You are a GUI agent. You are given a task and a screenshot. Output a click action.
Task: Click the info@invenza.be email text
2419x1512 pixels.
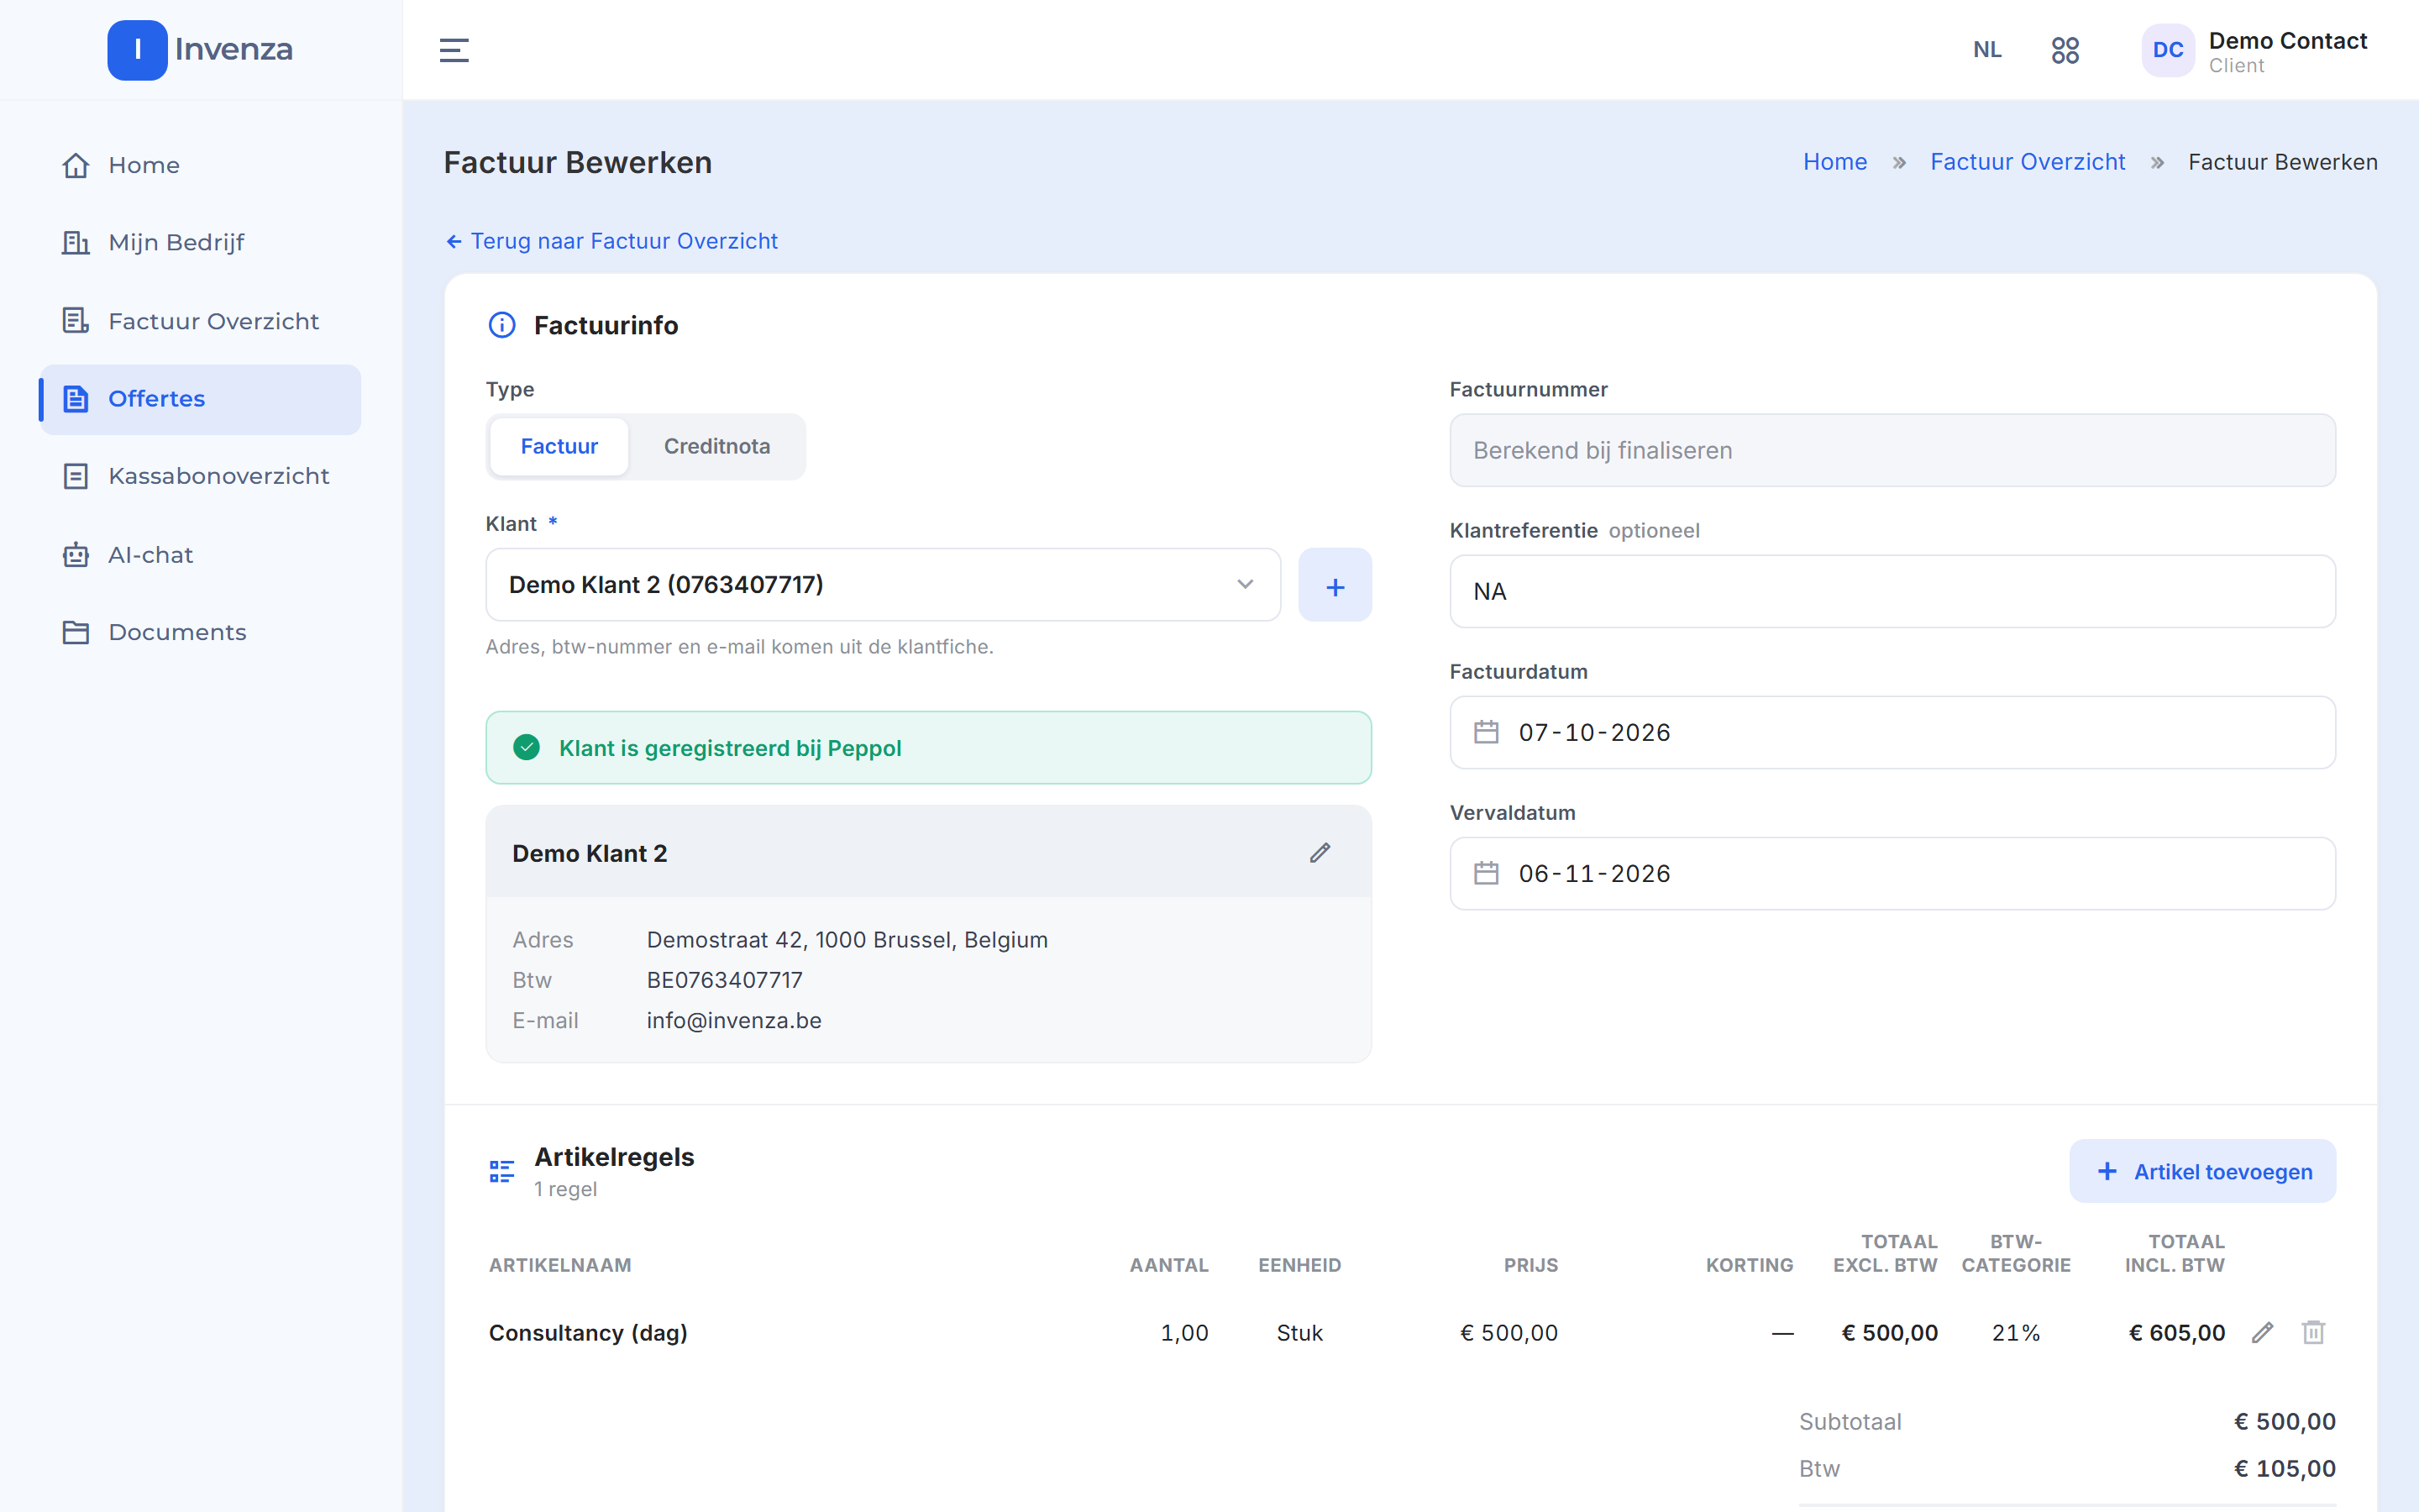pos(734,1020)
